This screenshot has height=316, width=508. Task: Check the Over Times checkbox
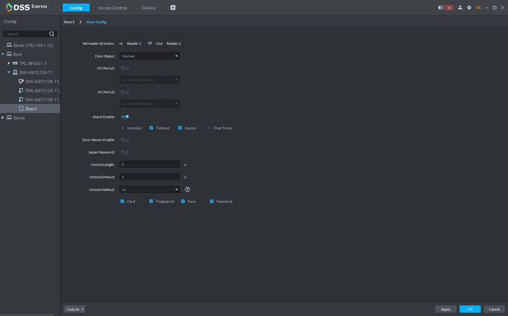click(209, 128)
